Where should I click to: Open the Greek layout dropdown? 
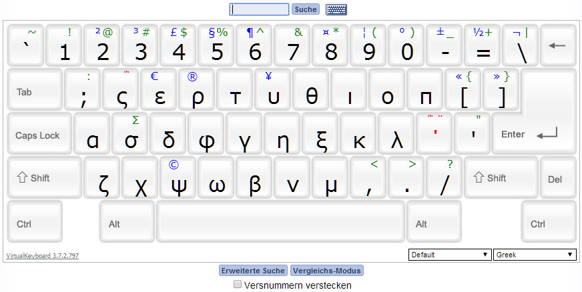click(535, 255)
